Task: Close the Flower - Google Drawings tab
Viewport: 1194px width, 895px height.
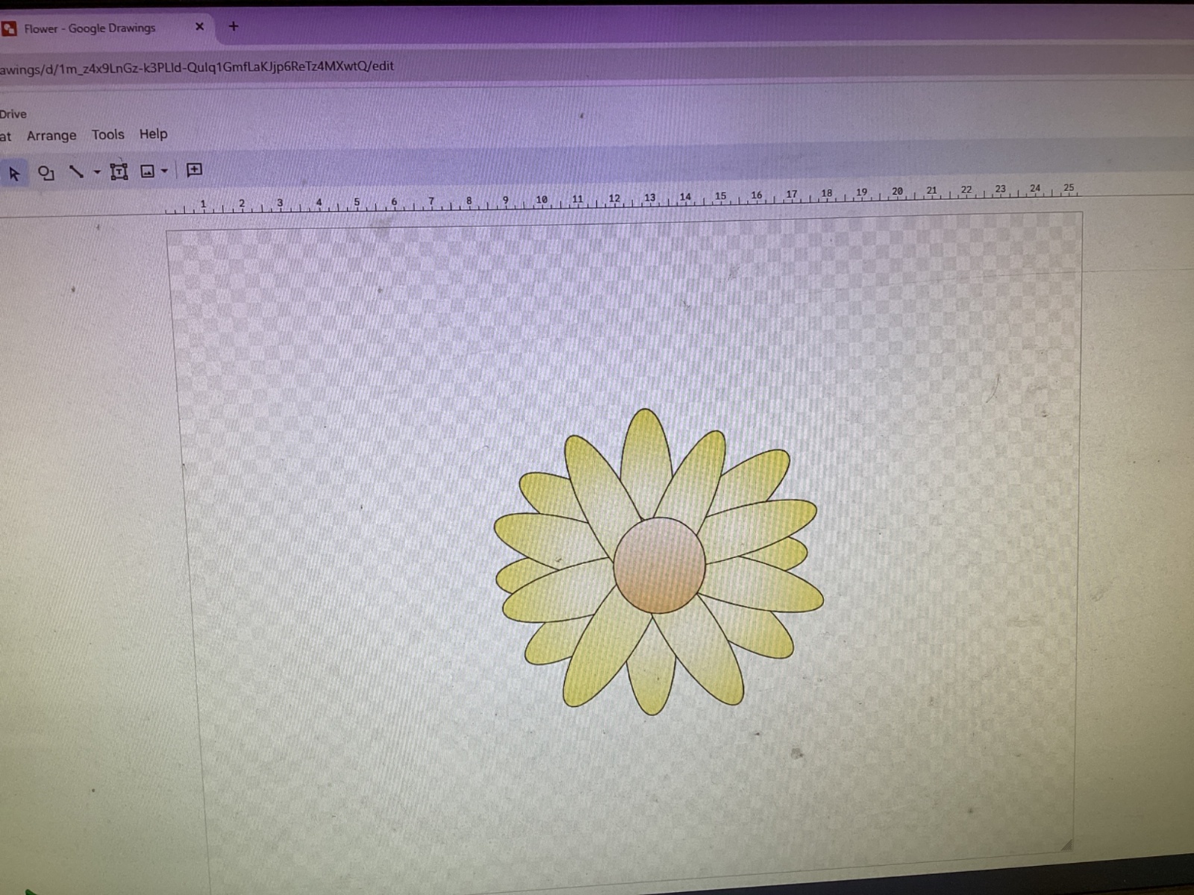Action: (x=199, y=27)
